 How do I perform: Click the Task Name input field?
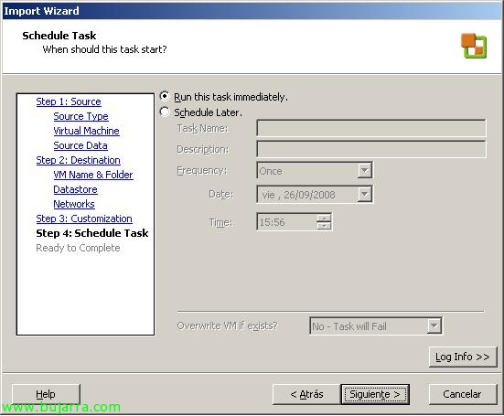[371, 128]
